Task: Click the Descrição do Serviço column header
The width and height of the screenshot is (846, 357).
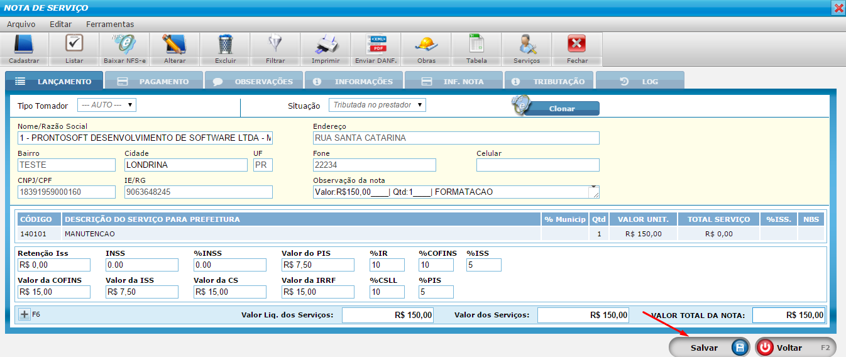Action: pos(302,219)
